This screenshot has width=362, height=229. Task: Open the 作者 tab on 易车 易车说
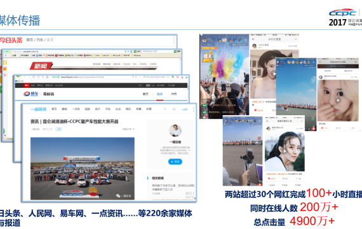(x=174, y=94)
